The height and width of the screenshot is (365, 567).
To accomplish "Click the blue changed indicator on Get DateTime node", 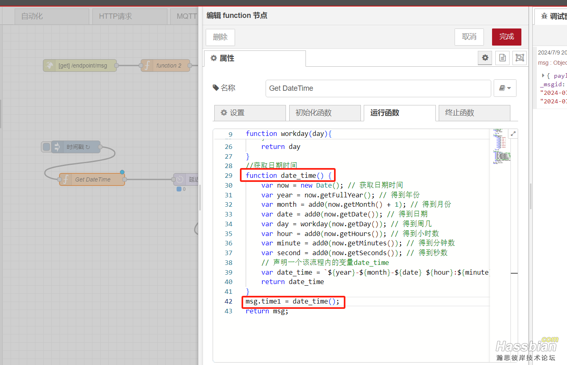I will pyautogui.click(x=122, y=172).
